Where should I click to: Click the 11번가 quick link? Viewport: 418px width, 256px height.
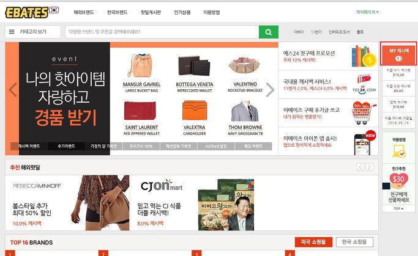point(316,32)
